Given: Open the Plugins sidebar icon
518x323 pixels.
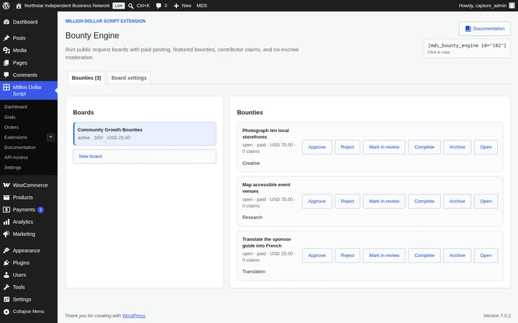Looking at the screenshot, I should pyautogui.click(x=6, y=263).
